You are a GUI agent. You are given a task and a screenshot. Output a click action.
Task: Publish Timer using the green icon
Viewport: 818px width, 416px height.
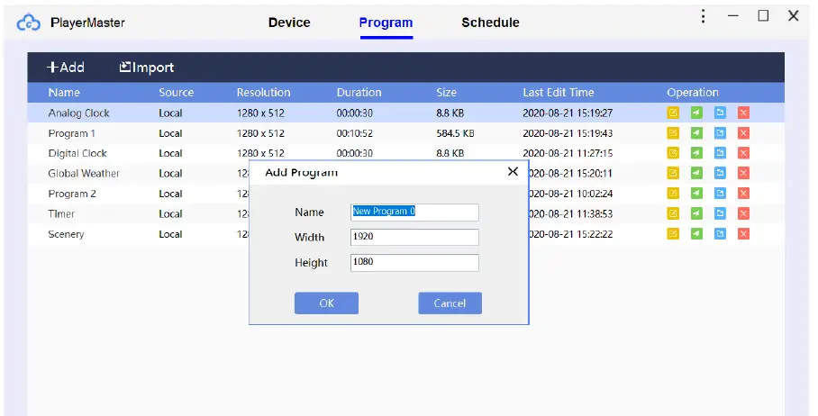[696, 213]
